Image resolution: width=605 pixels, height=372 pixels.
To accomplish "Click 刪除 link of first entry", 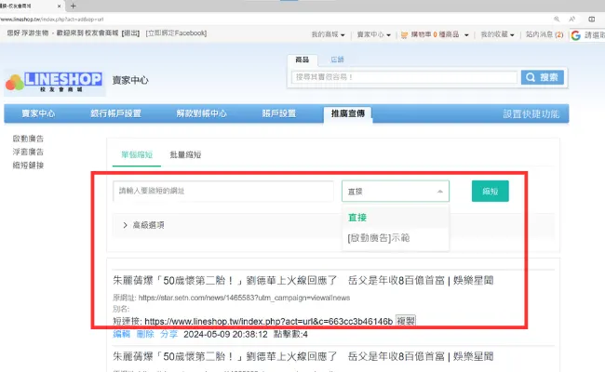I will point(145,334).
